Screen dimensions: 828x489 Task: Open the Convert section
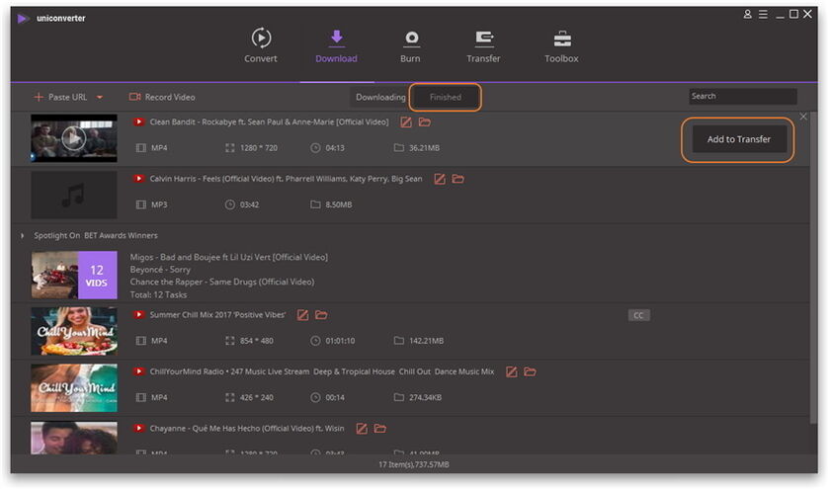point(261,45)
